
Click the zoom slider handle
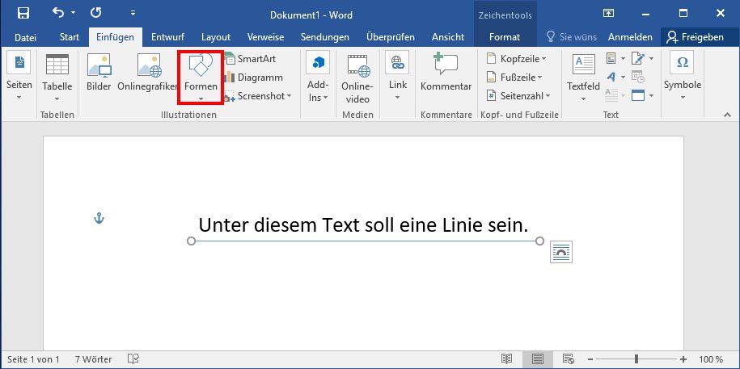[636, 359]
